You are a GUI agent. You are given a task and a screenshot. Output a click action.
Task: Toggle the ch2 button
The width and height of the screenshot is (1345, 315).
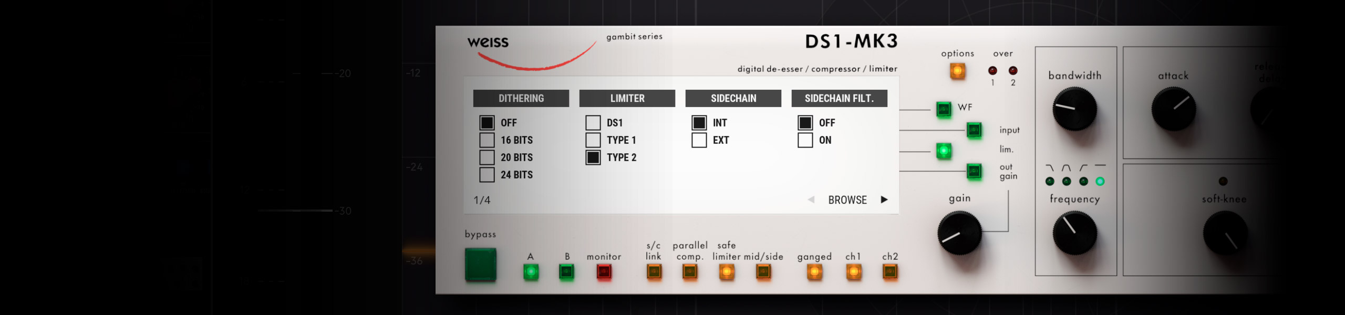coord(890,271)
